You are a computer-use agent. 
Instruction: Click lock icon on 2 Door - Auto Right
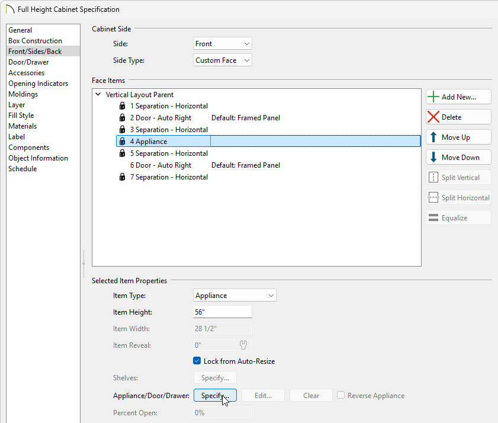point(123,118)
